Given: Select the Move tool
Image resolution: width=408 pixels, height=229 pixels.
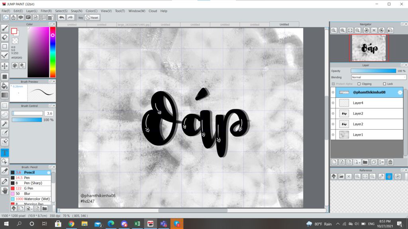Looking at the screenshot, I should pyautogui.click(x=5, y=66).
